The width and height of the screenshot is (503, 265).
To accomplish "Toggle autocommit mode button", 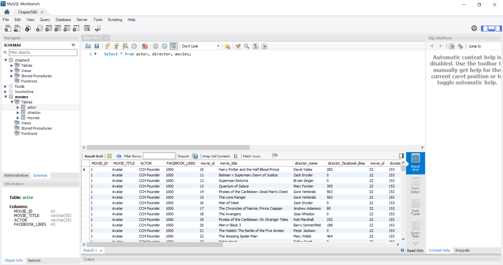I will [x=173, y=46].
